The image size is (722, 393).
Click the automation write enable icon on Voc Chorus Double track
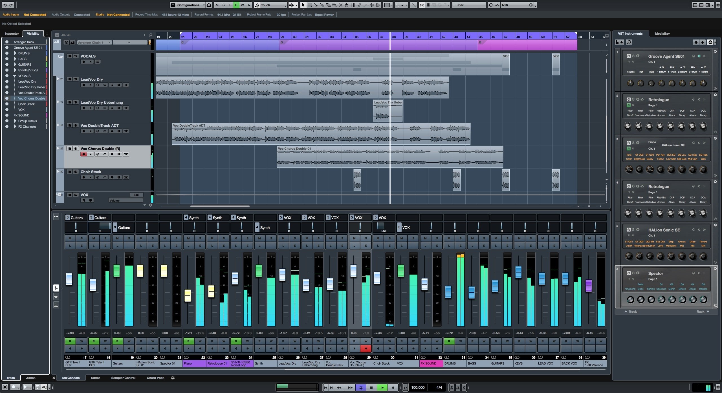pos(118,154)
